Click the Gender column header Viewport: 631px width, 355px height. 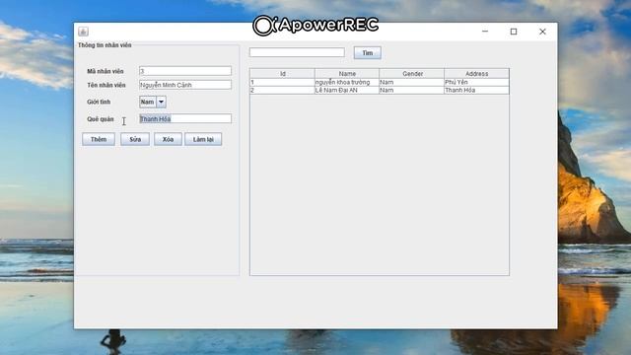point(412,74)
